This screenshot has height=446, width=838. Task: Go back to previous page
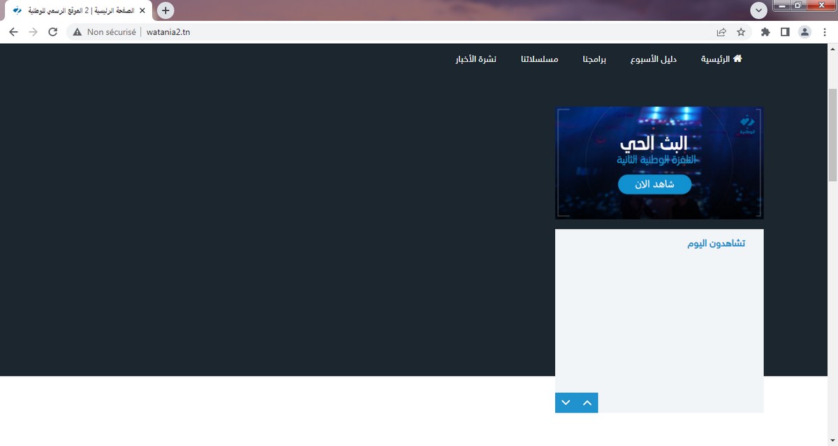pos(13,32)
